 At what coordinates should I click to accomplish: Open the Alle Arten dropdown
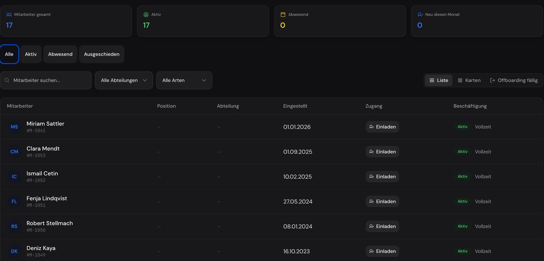[184, 80]
